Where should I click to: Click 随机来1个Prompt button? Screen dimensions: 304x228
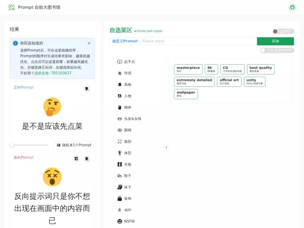pos(74,145)
